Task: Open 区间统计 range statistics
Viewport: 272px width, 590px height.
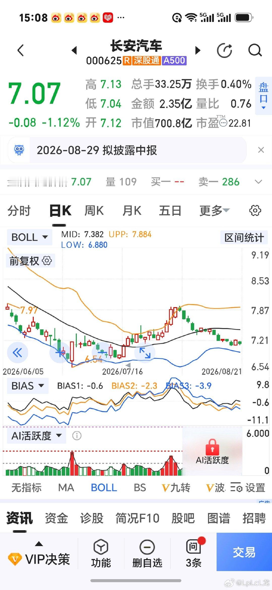Action: click(244, 237)
